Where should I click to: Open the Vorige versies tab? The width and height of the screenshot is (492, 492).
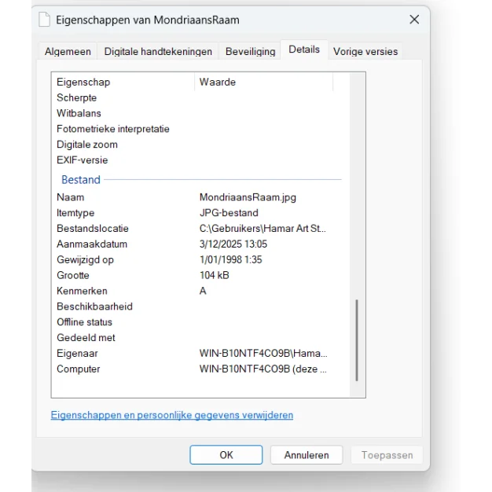click(365, 52)
